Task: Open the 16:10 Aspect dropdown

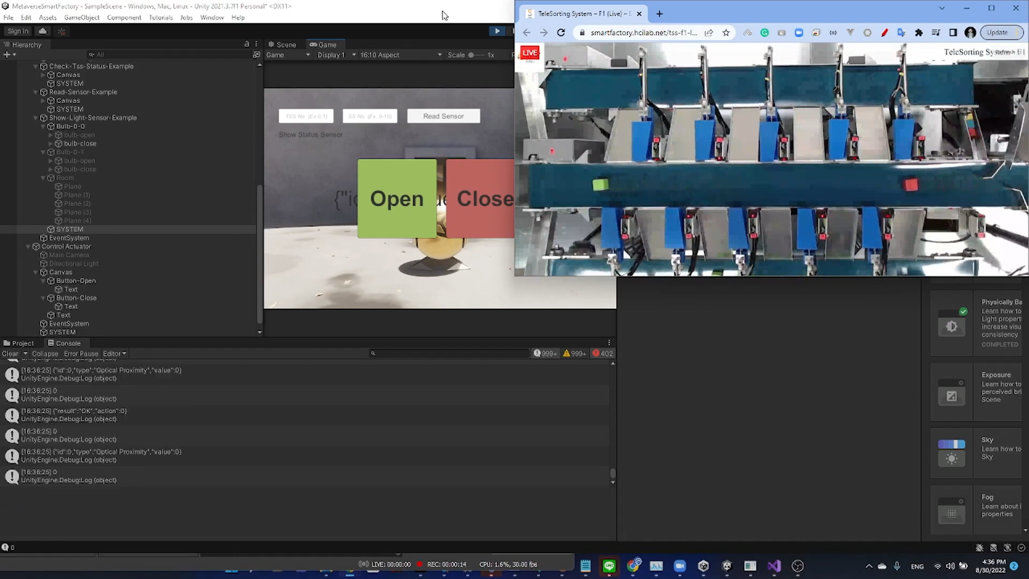Action: pyautogui.click(x=399, y=54)
